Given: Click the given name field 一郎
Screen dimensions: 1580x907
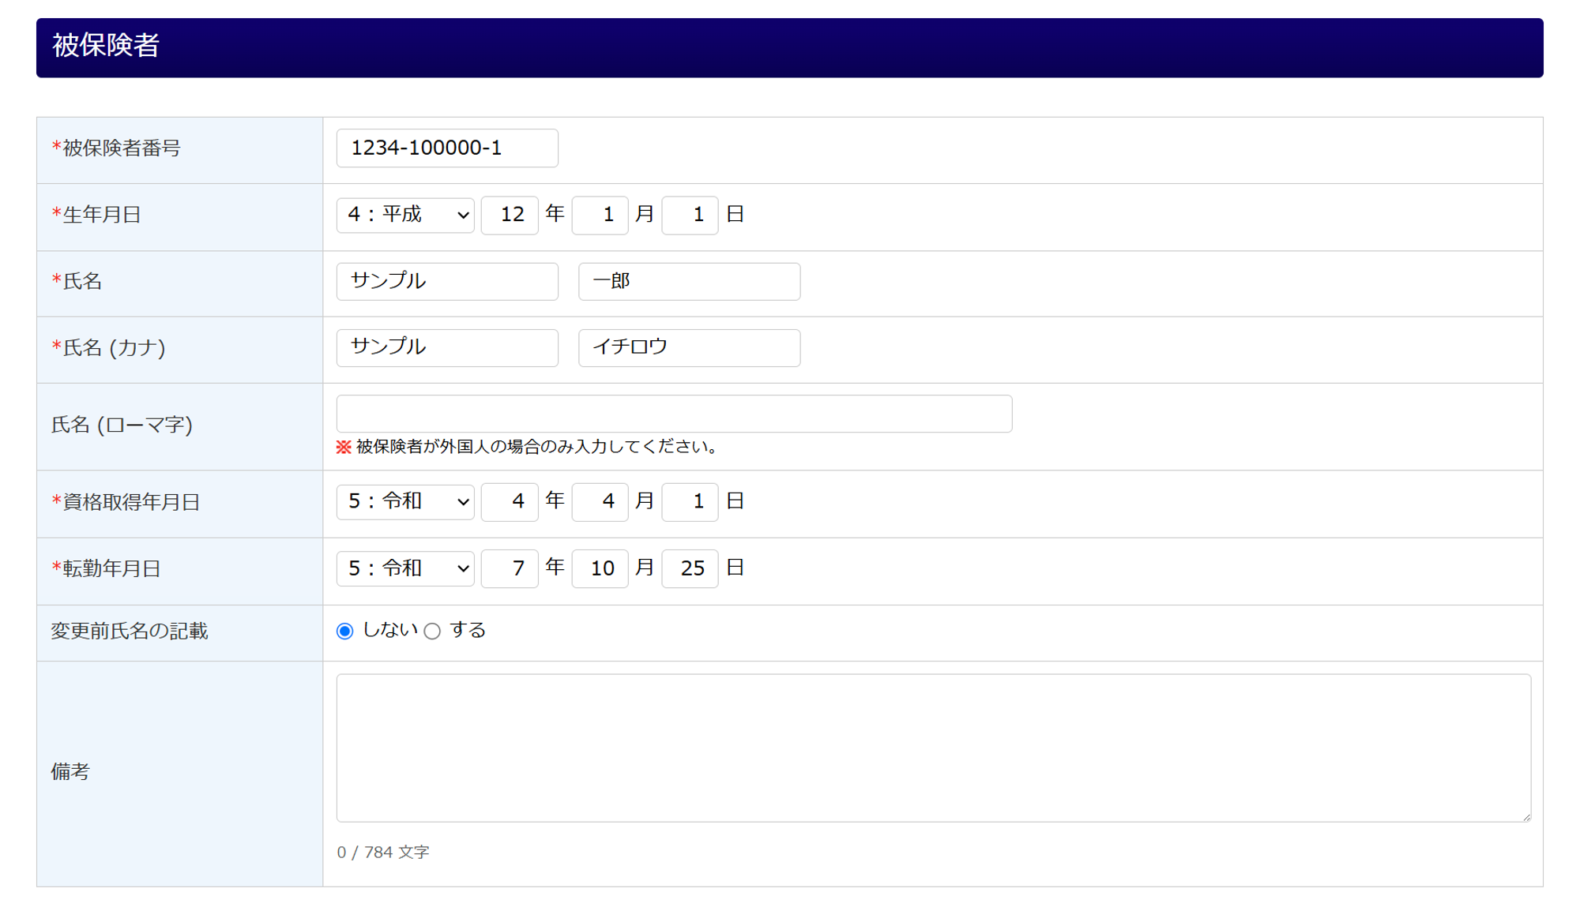Looking at the screenshot, I should 689,281.
